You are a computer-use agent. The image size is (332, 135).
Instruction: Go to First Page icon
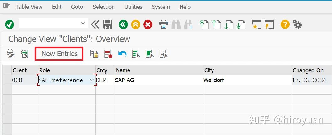pyautogui.click(x=204, y=24)
